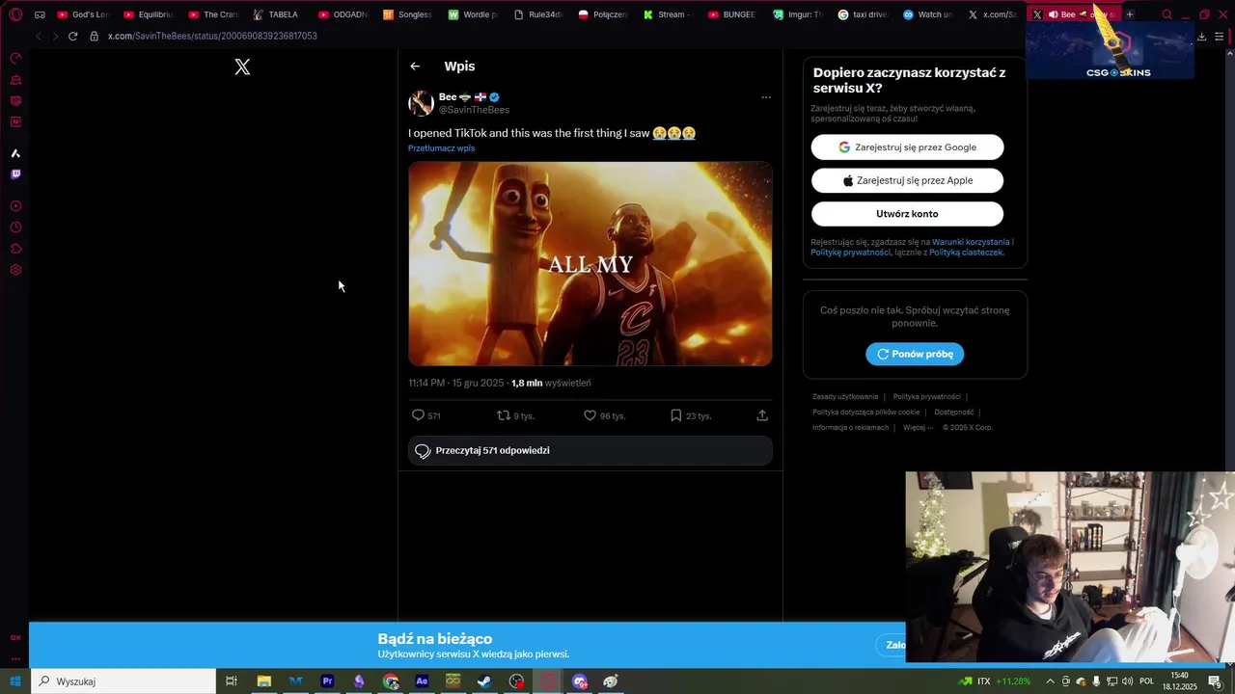Open 'Dostępność' footer link

pos(954,412)
